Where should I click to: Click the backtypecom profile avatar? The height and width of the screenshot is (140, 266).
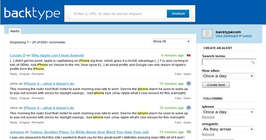pyautogui.click(x=207, y=34)
